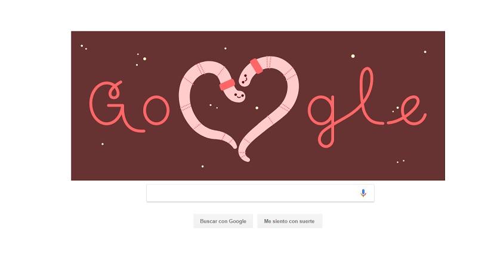The width and height of the screenshot is (488, 274).
Task: Click the right worm's smiling face
Action: click(x=245, y=77)
